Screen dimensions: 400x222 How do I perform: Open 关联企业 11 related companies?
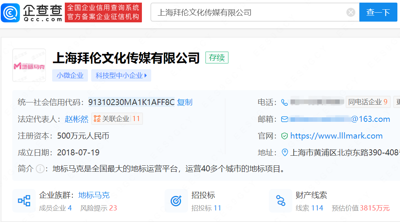pos(117,119)
